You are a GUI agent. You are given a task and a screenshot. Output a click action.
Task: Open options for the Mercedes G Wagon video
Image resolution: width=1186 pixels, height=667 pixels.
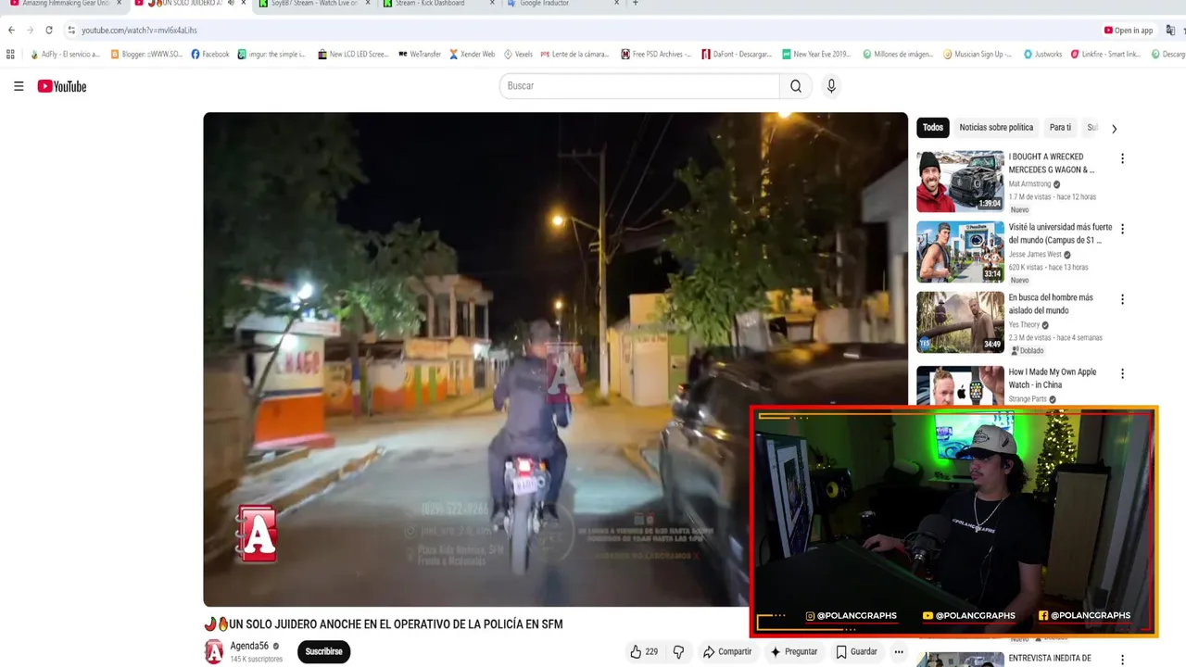click(x=1122, y=159)
